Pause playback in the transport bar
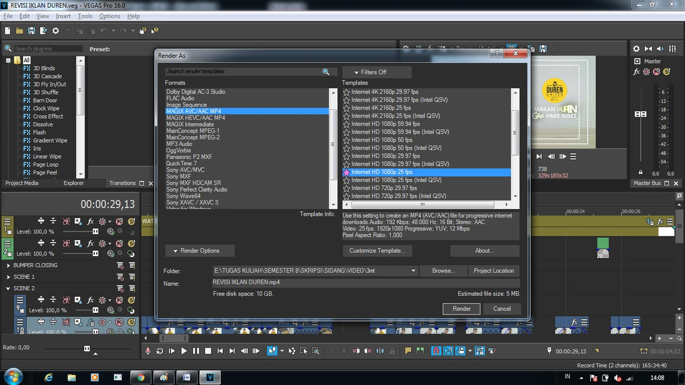 [196, 351]
